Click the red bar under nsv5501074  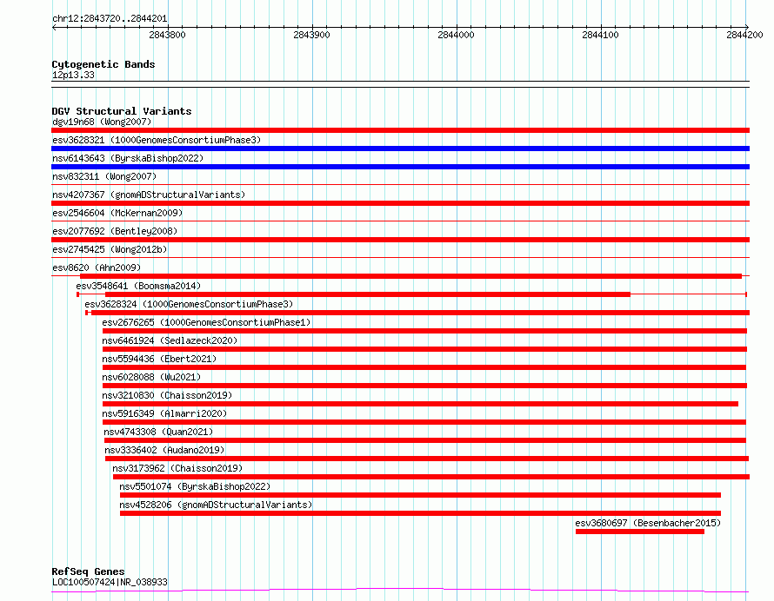click(x=420, y=495)
